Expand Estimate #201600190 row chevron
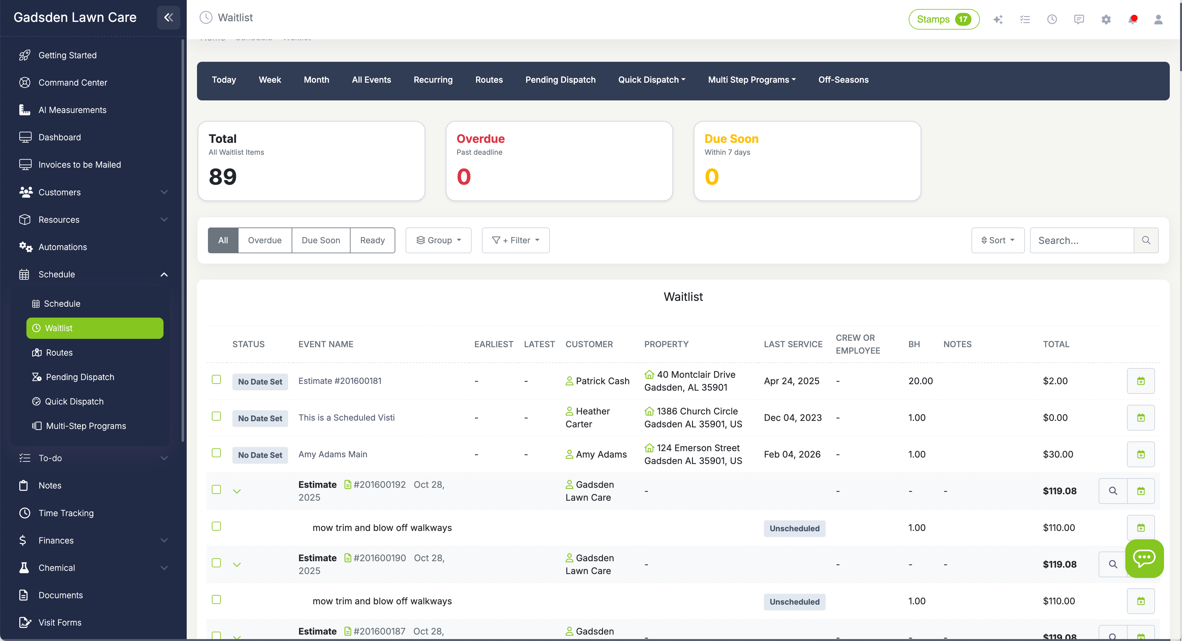 coord(237,564)
